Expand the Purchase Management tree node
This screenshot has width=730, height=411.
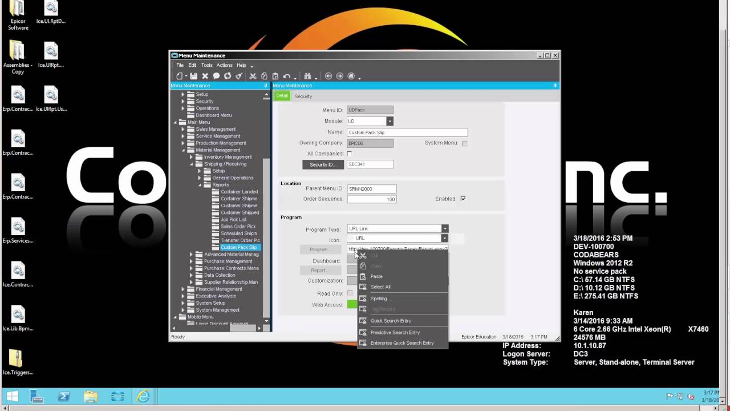(192, 261)
